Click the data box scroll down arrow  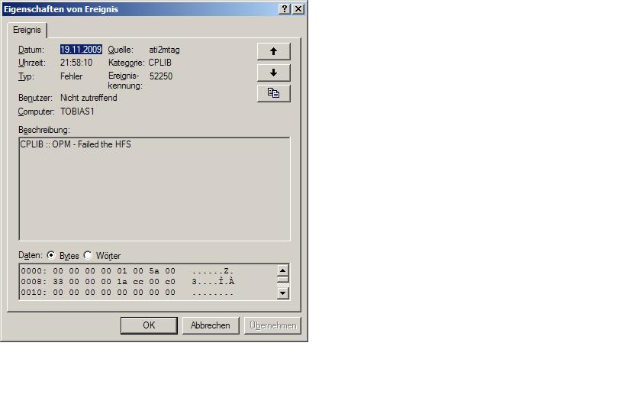tap(283, 293)
